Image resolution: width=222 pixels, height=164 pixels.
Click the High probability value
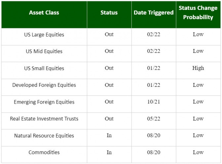click(x=198, y=68)
